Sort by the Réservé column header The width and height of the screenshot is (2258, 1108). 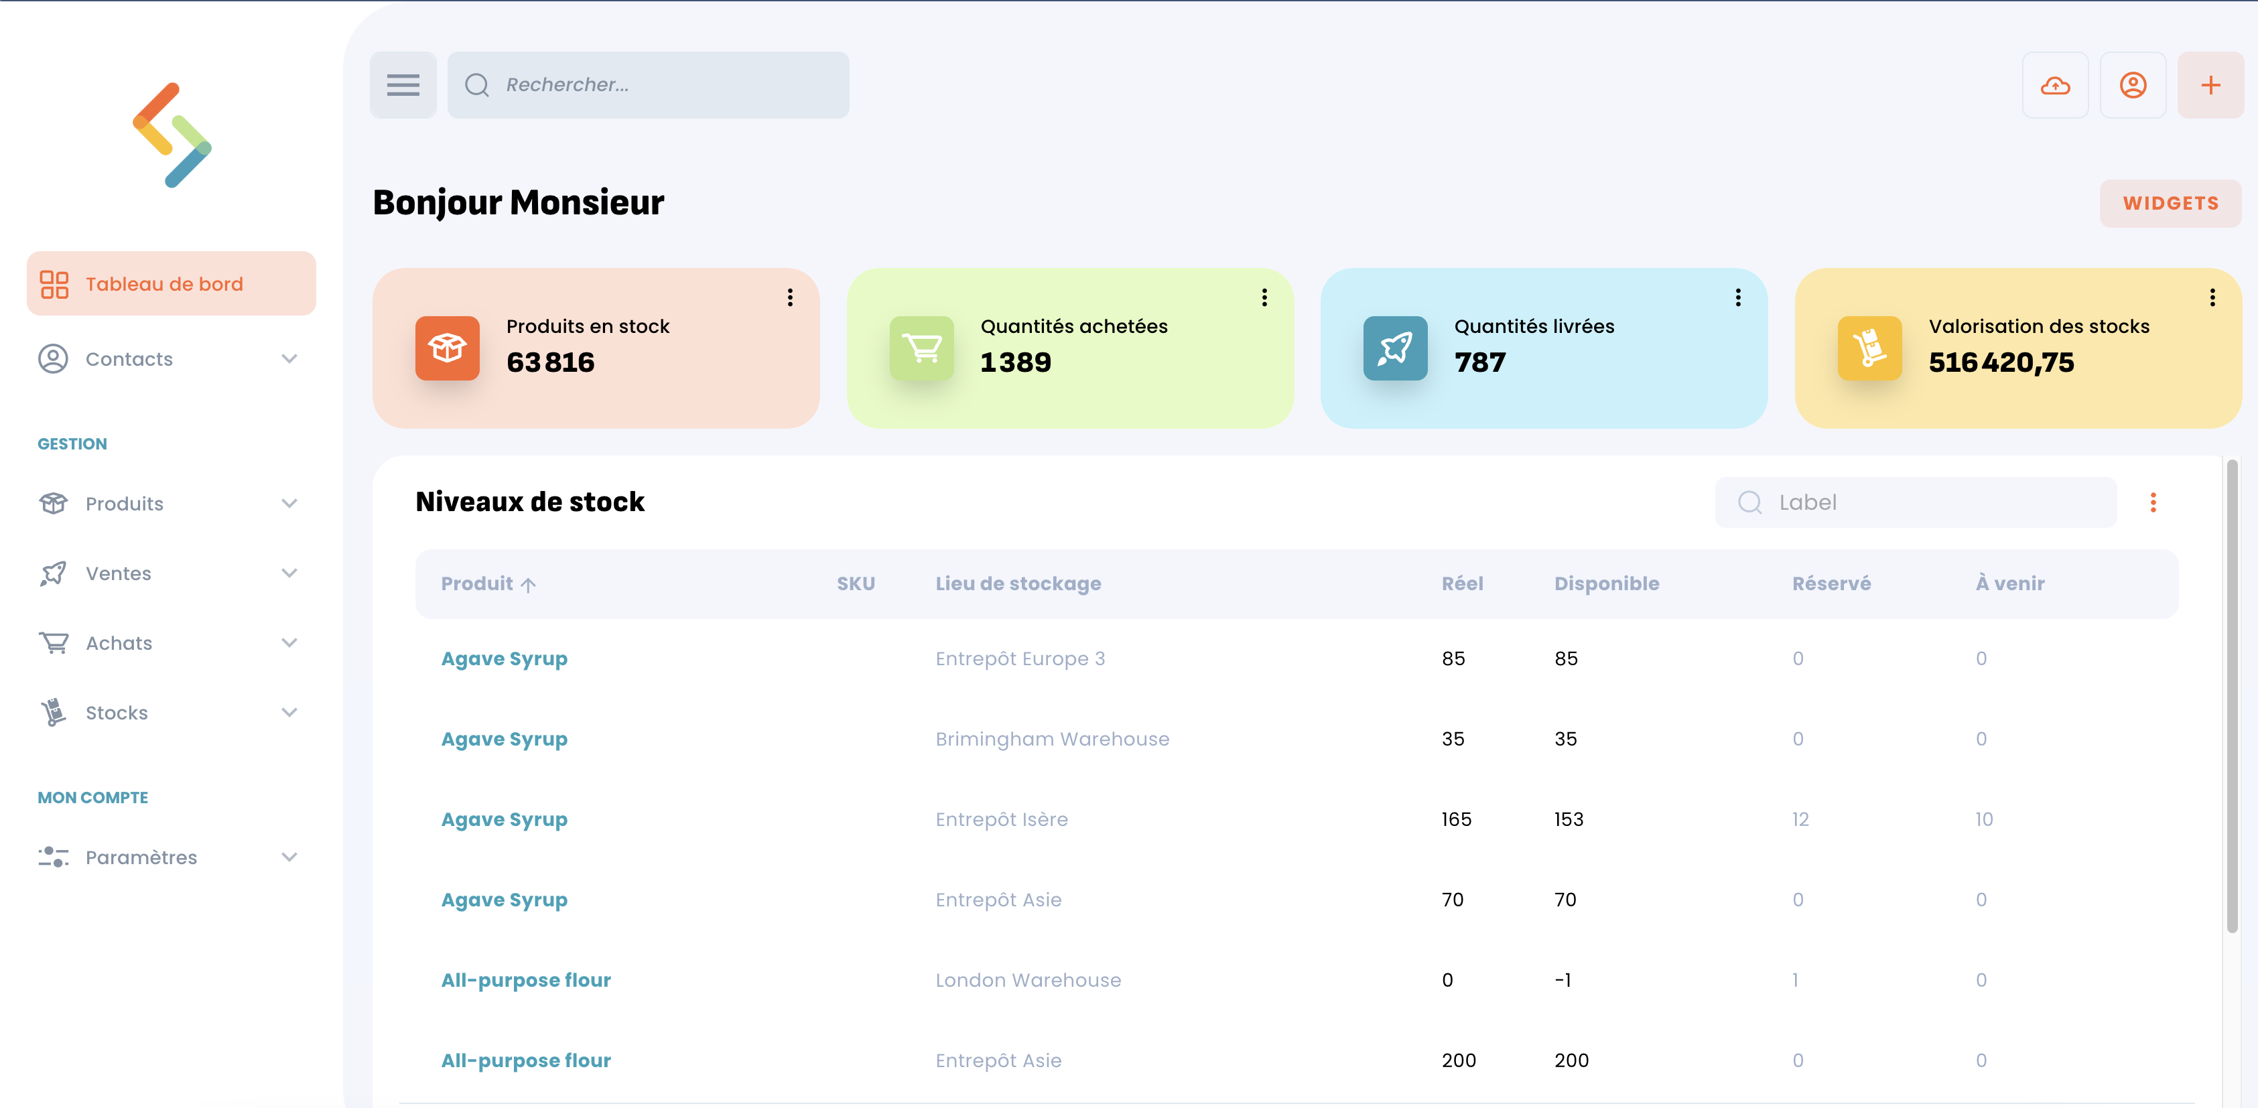(x=1831, y=583)
